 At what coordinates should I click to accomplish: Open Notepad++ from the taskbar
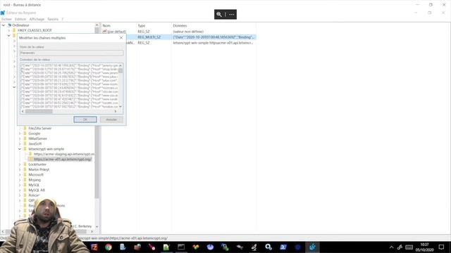(166, 247)
